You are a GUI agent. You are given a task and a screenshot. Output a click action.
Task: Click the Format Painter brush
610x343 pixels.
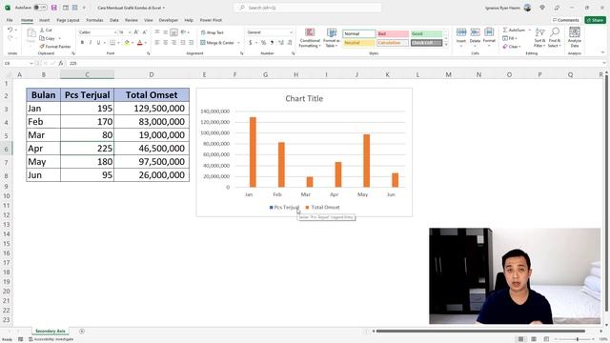click(x=42, y=47)
